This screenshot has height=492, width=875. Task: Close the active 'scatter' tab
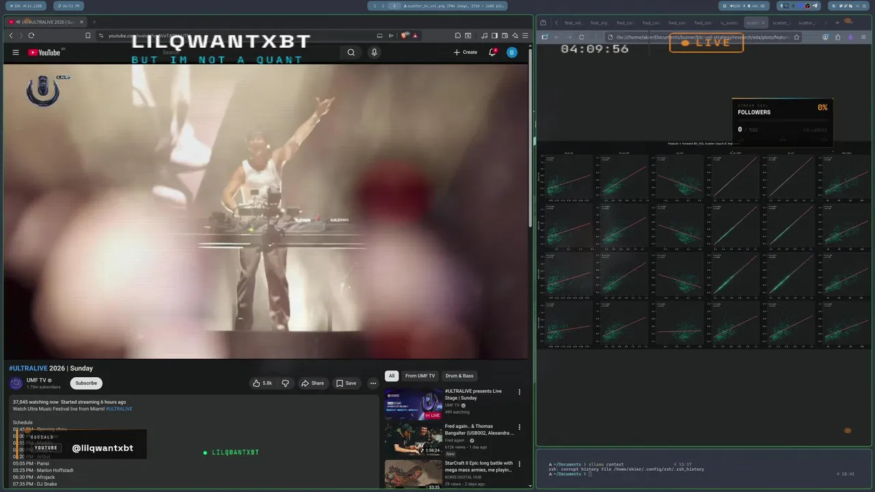pyautogui.click(x=764, y=23)
